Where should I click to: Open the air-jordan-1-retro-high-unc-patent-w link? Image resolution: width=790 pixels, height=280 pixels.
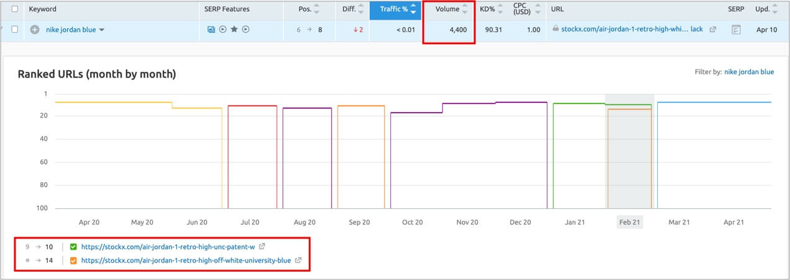tap(168, 247)
